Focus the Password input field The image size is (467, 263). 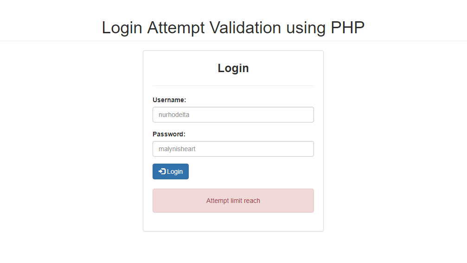[x=233, y=149]
